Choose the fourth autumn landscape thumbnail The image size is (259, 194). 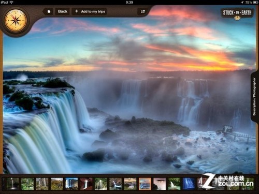[57, 184]
